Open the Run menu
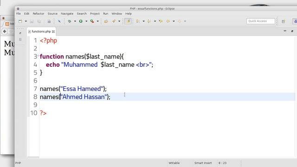Image resolution: width=297 pixels, height=167 pixels. [105, 13]
